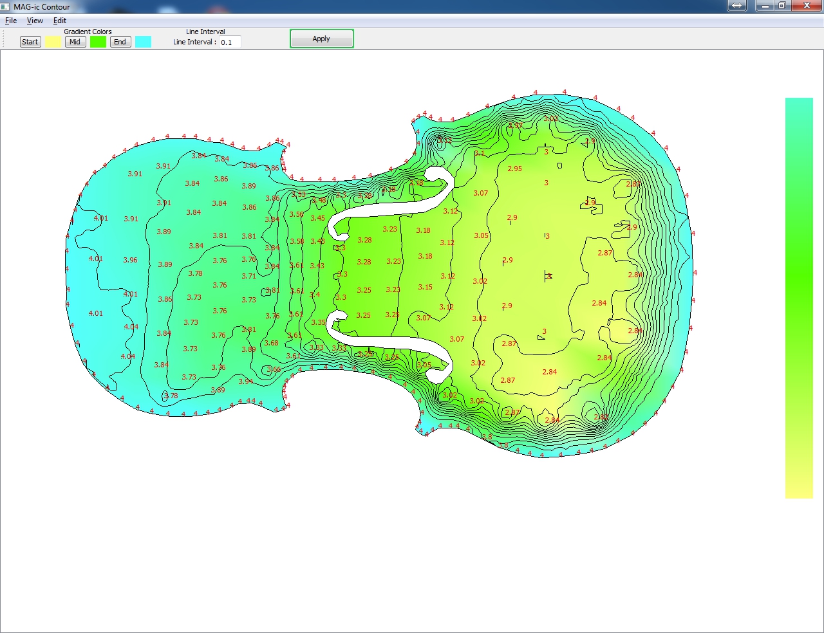
Task: Click the 2.95 value label on plot
Action: tap(514, 169)
